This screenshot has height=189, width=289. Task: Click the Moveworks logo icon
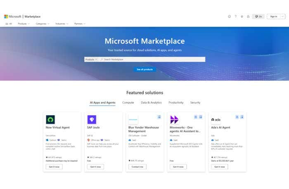click(174, 120)
